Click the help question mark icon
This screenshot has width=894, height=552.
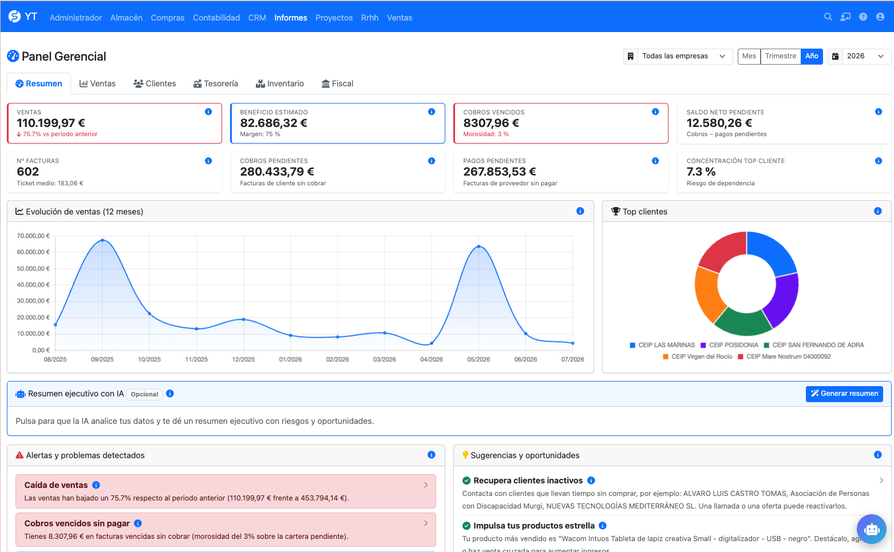coord(863,17)
